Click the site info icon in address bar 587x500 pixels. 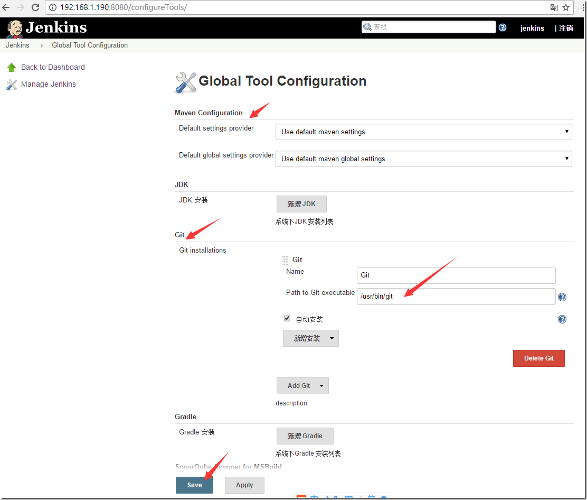click(x=53, y=7)
